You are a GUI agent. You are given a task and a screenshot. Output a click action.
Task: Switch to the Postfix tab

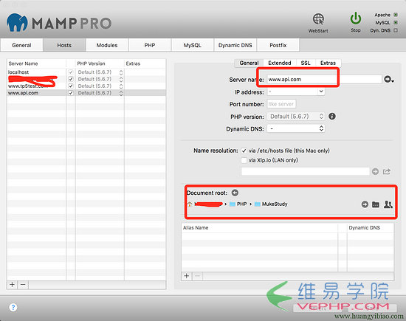coord(278,45)
